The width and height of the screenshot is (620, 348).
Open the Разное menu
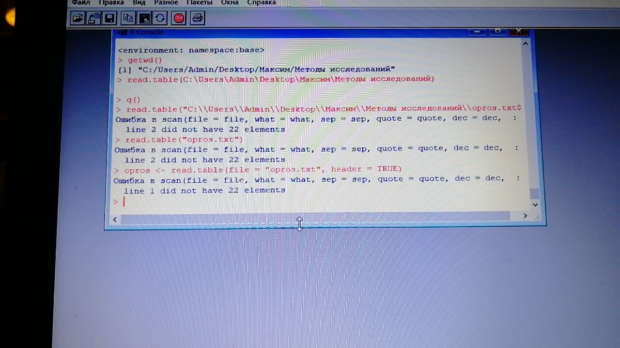(166, 2)
